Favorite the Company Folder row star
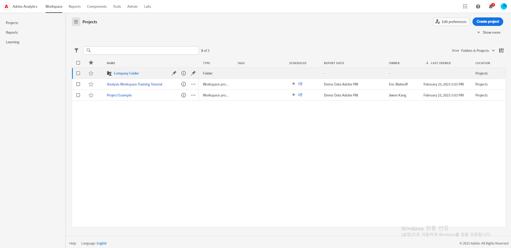Screen dimensions: 511x248 coord(91,73)
